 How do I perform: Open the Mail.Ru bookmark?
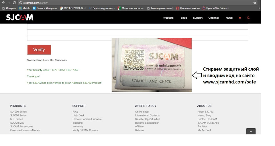tap(25, 8)
